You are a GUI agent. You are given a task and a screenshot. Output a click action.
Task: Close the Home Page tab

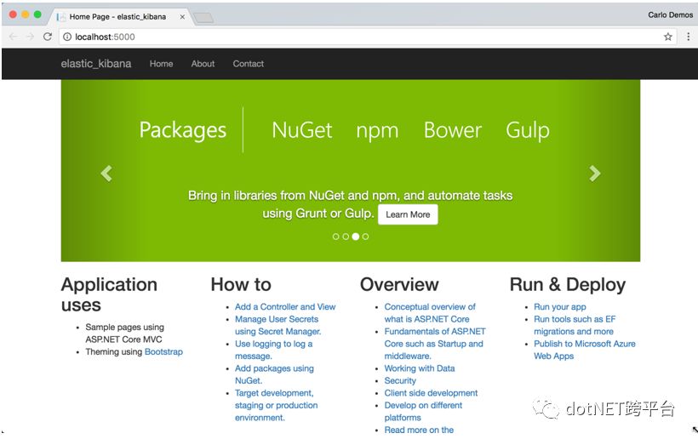click(x=182, y=17)
